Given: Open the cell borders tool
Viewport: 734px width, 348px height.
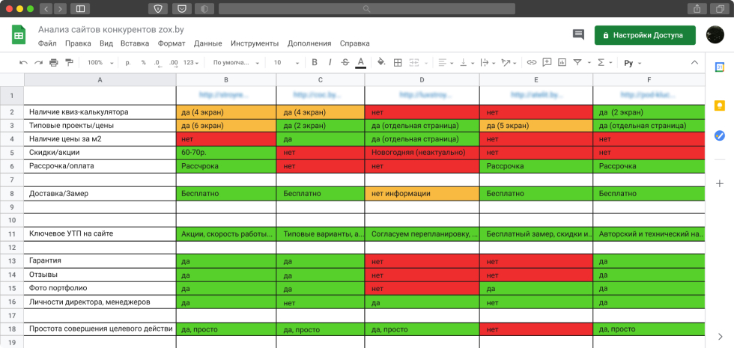Looking at the screenshot, I should pos(398,63).
